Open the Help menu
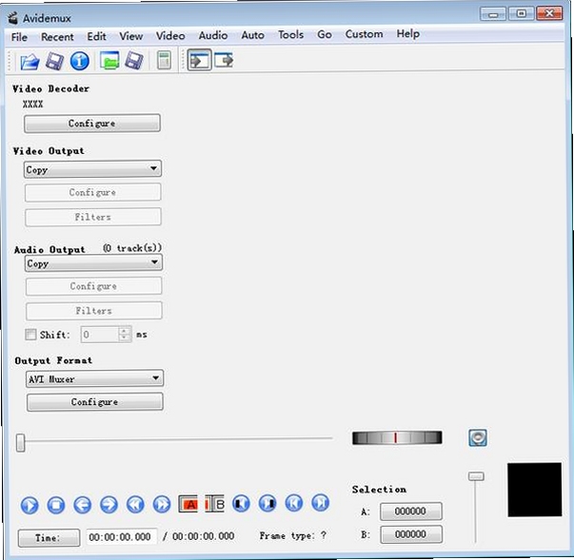574x560 pixels. (x=407, y=33)
